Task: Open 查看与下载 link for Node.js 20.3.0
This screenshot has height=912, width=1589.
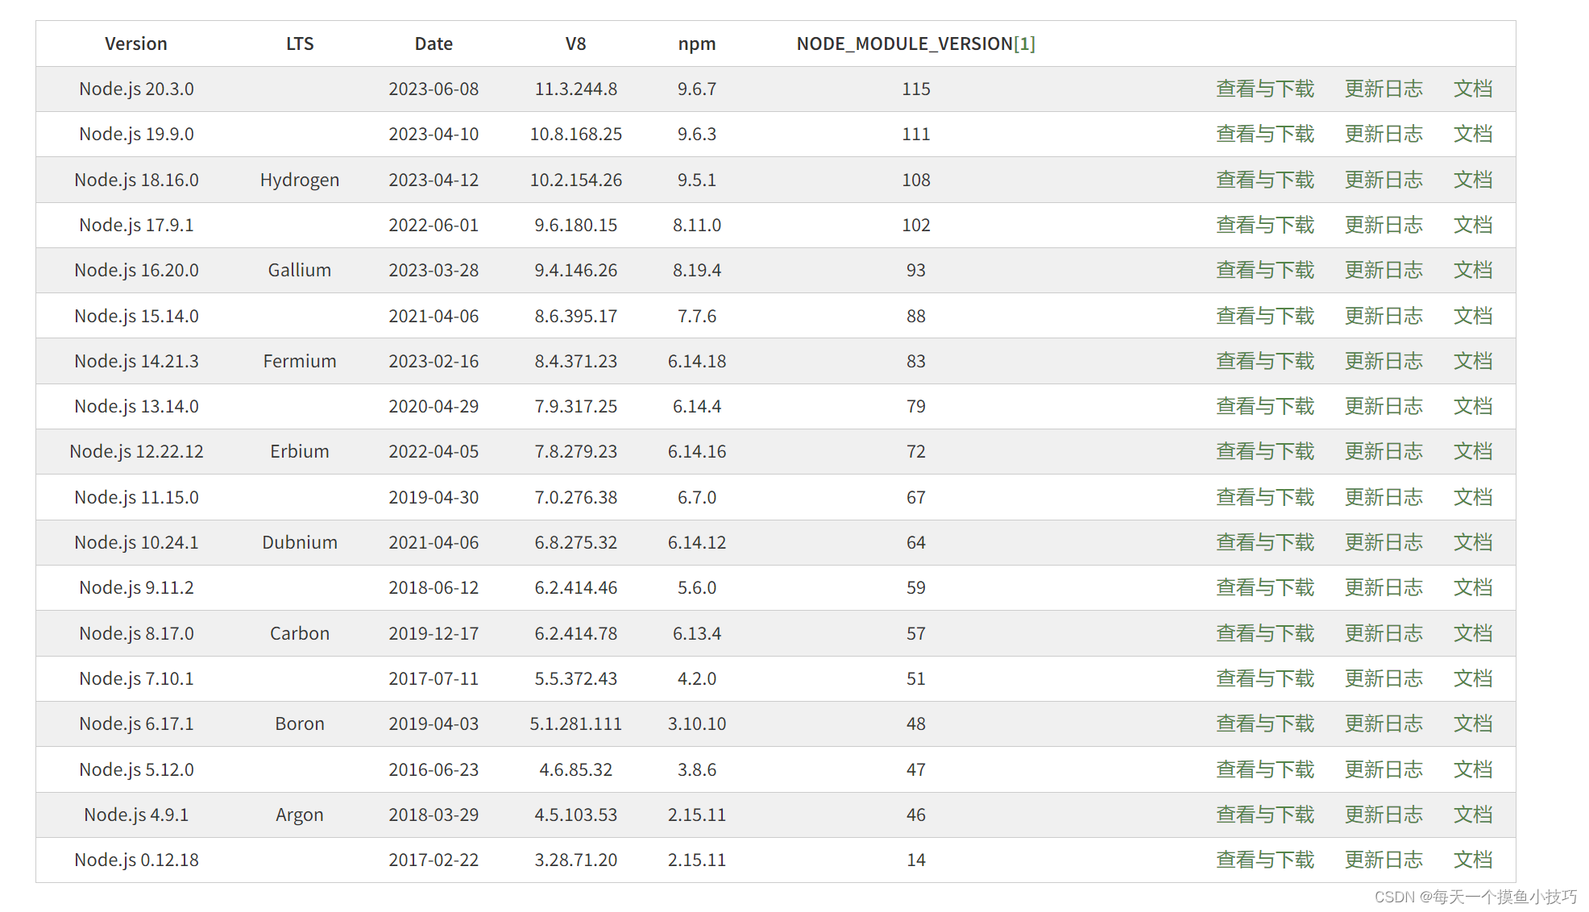Action: 1265,89
